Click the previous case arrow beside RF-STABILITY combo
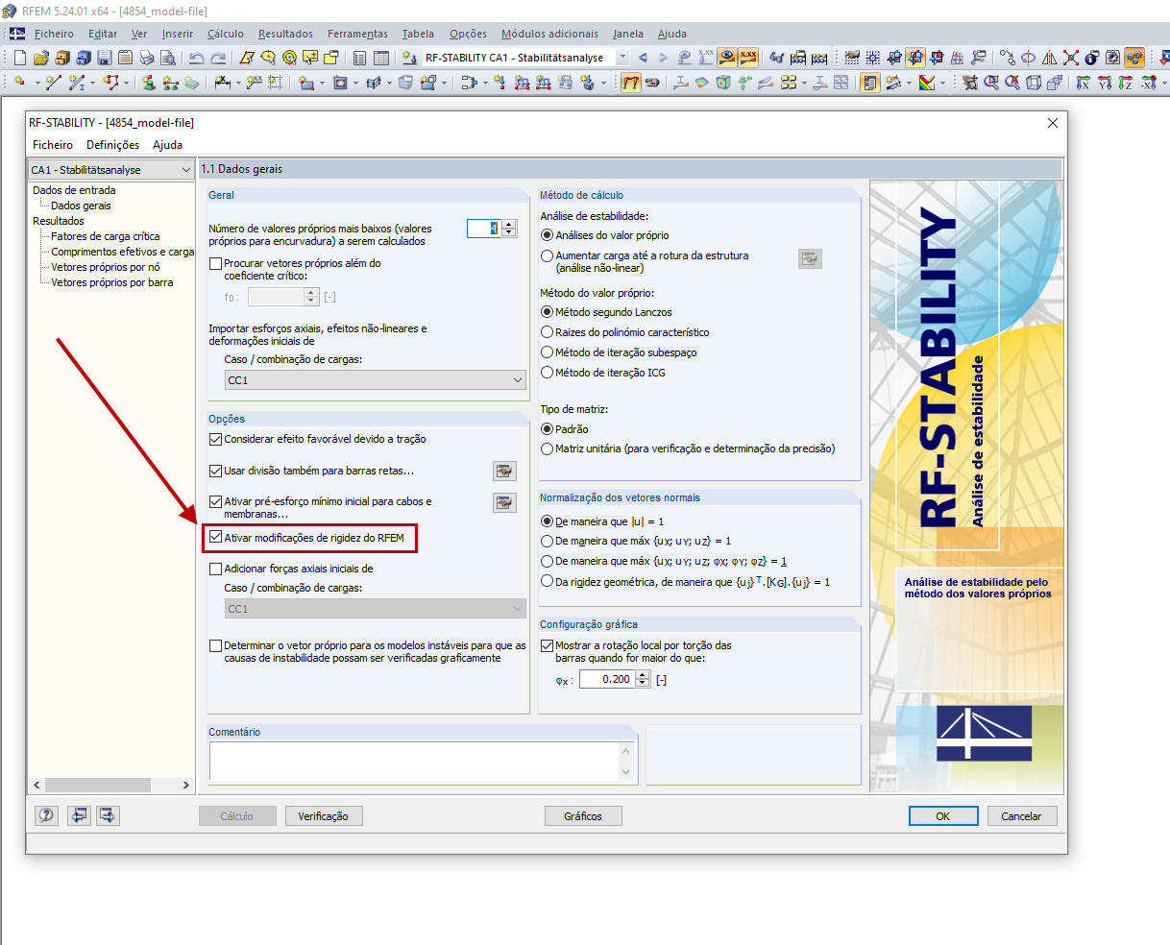Screen dimensions: 1170x945 (642, 58)
